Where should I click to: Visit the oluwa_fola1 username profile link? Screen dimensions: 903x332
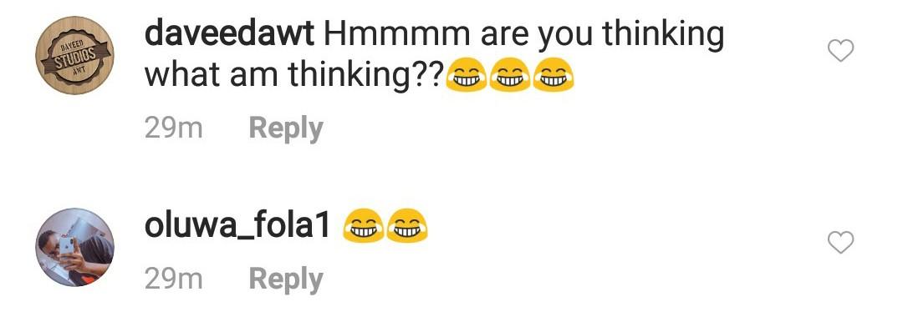click(x=237, y=226)
